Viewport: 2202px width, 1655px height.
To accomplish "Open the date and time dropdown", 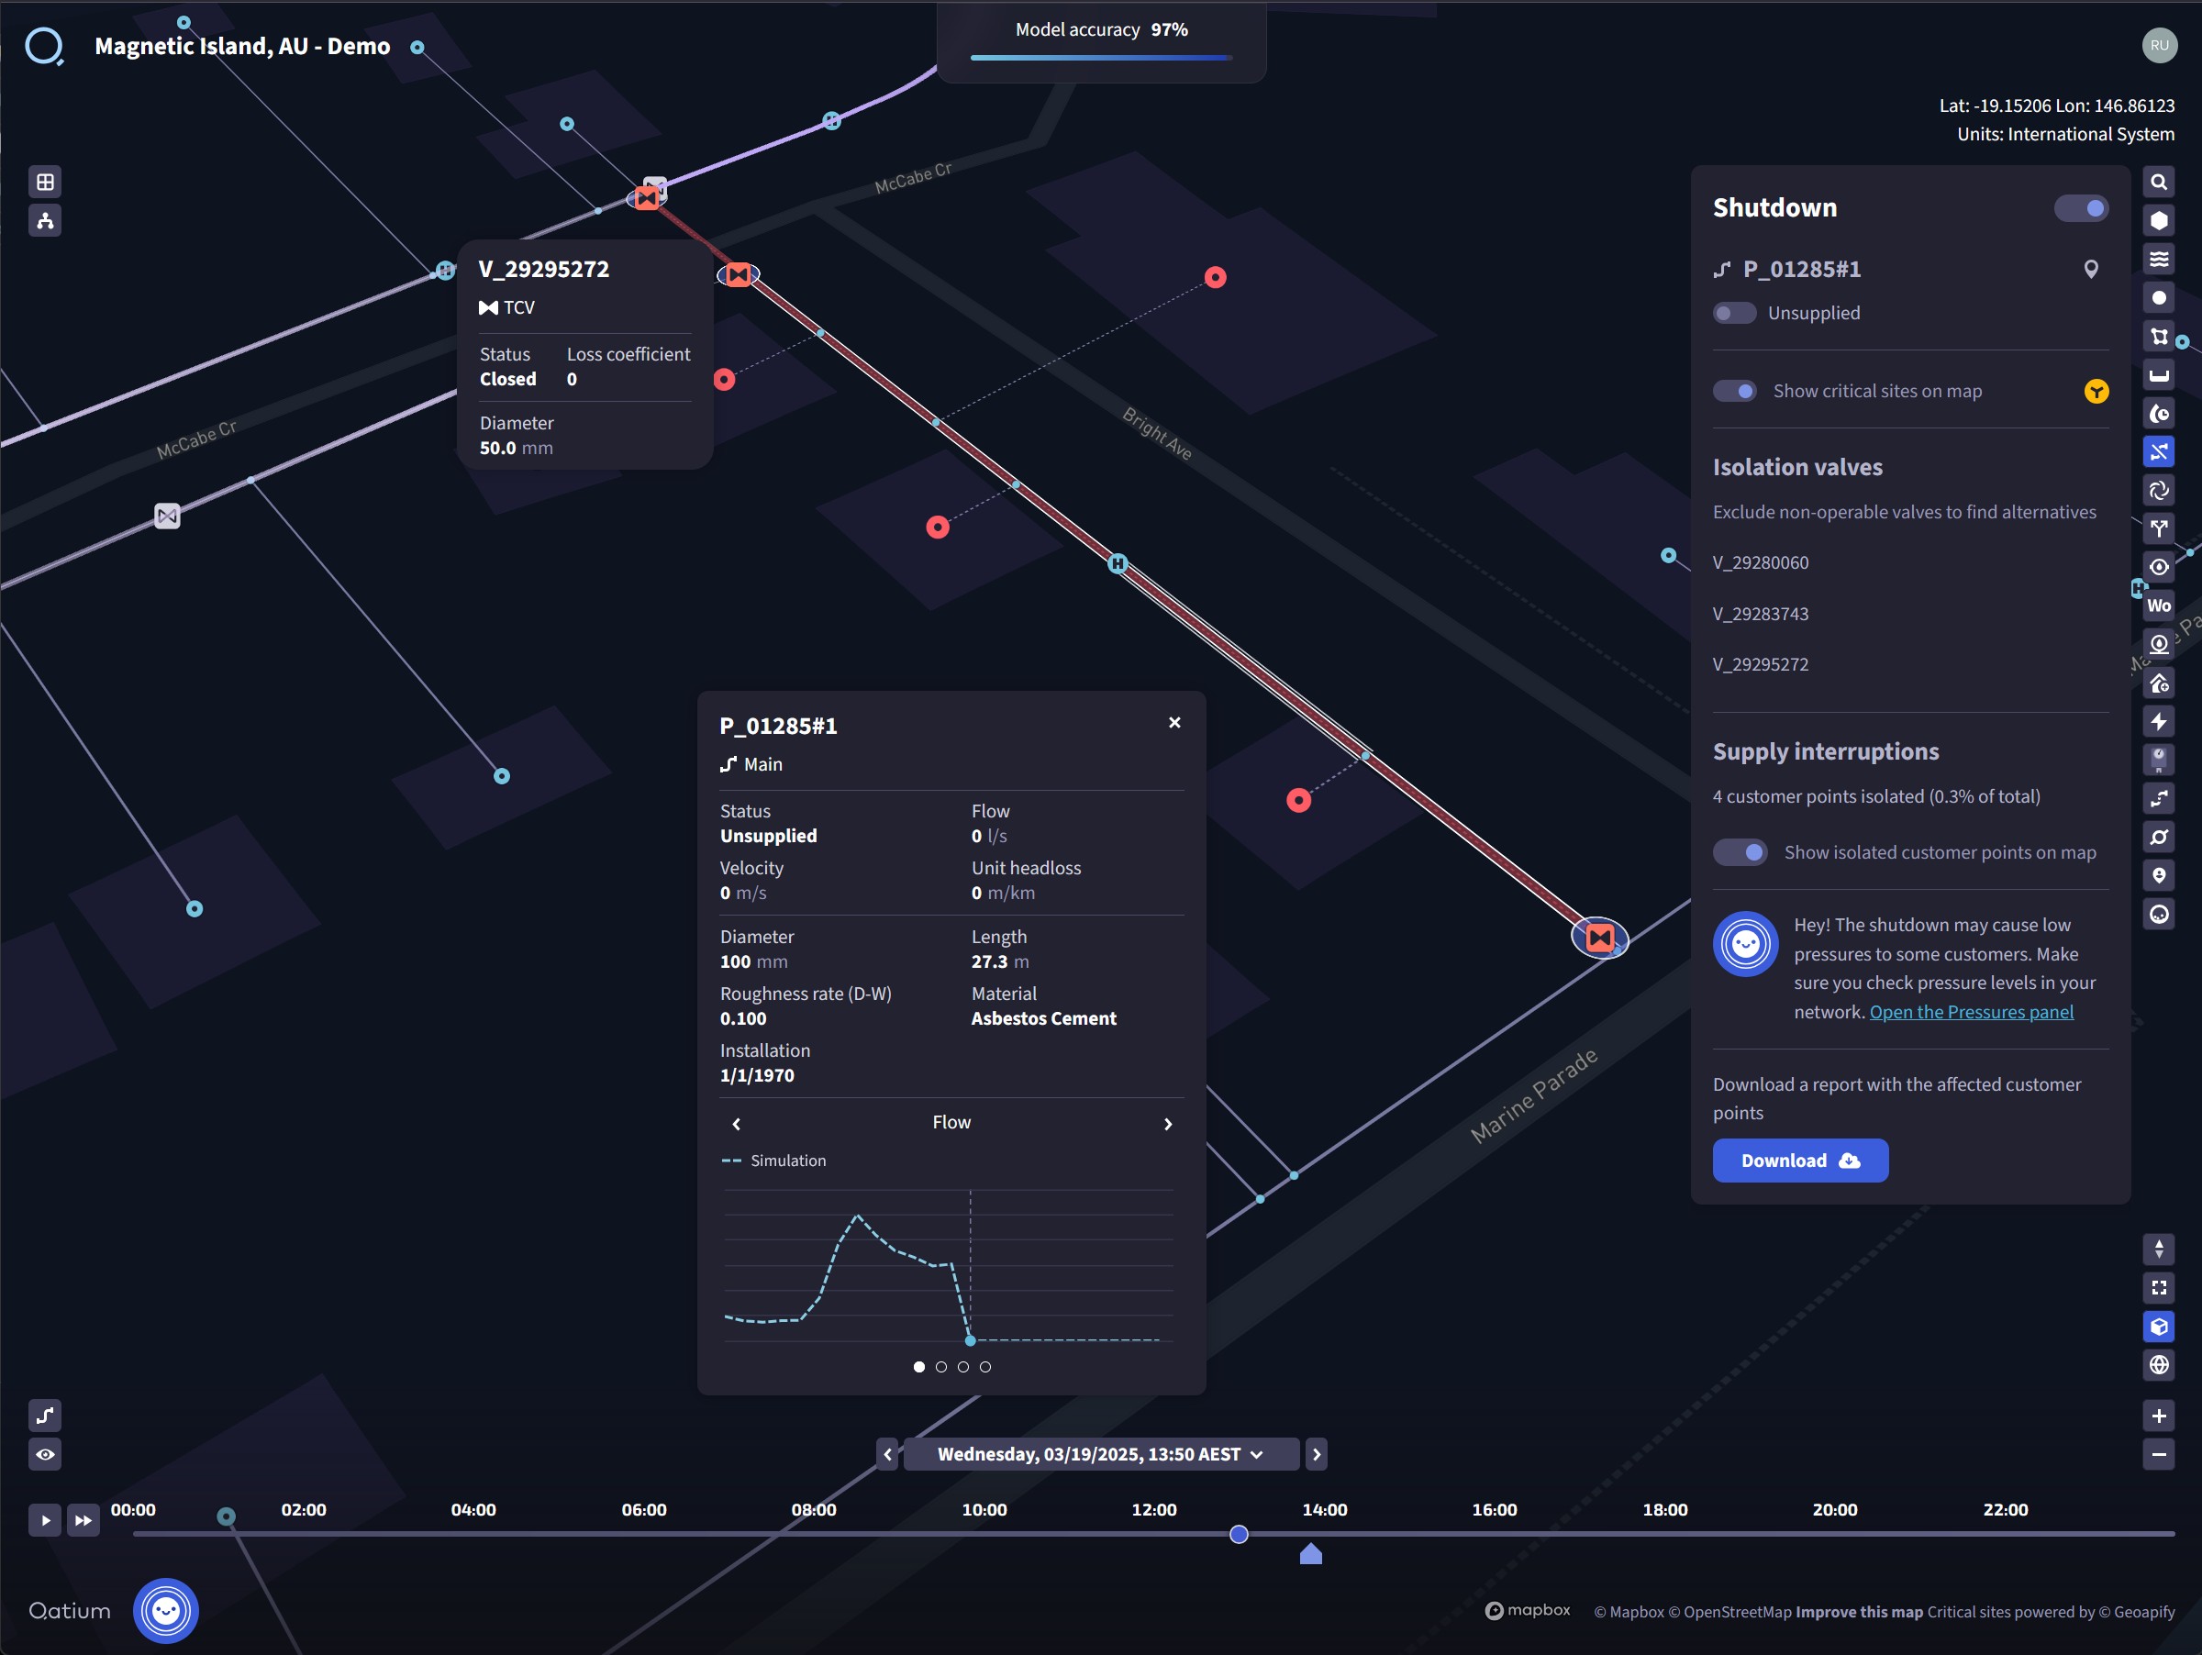I will 1100,1454.
